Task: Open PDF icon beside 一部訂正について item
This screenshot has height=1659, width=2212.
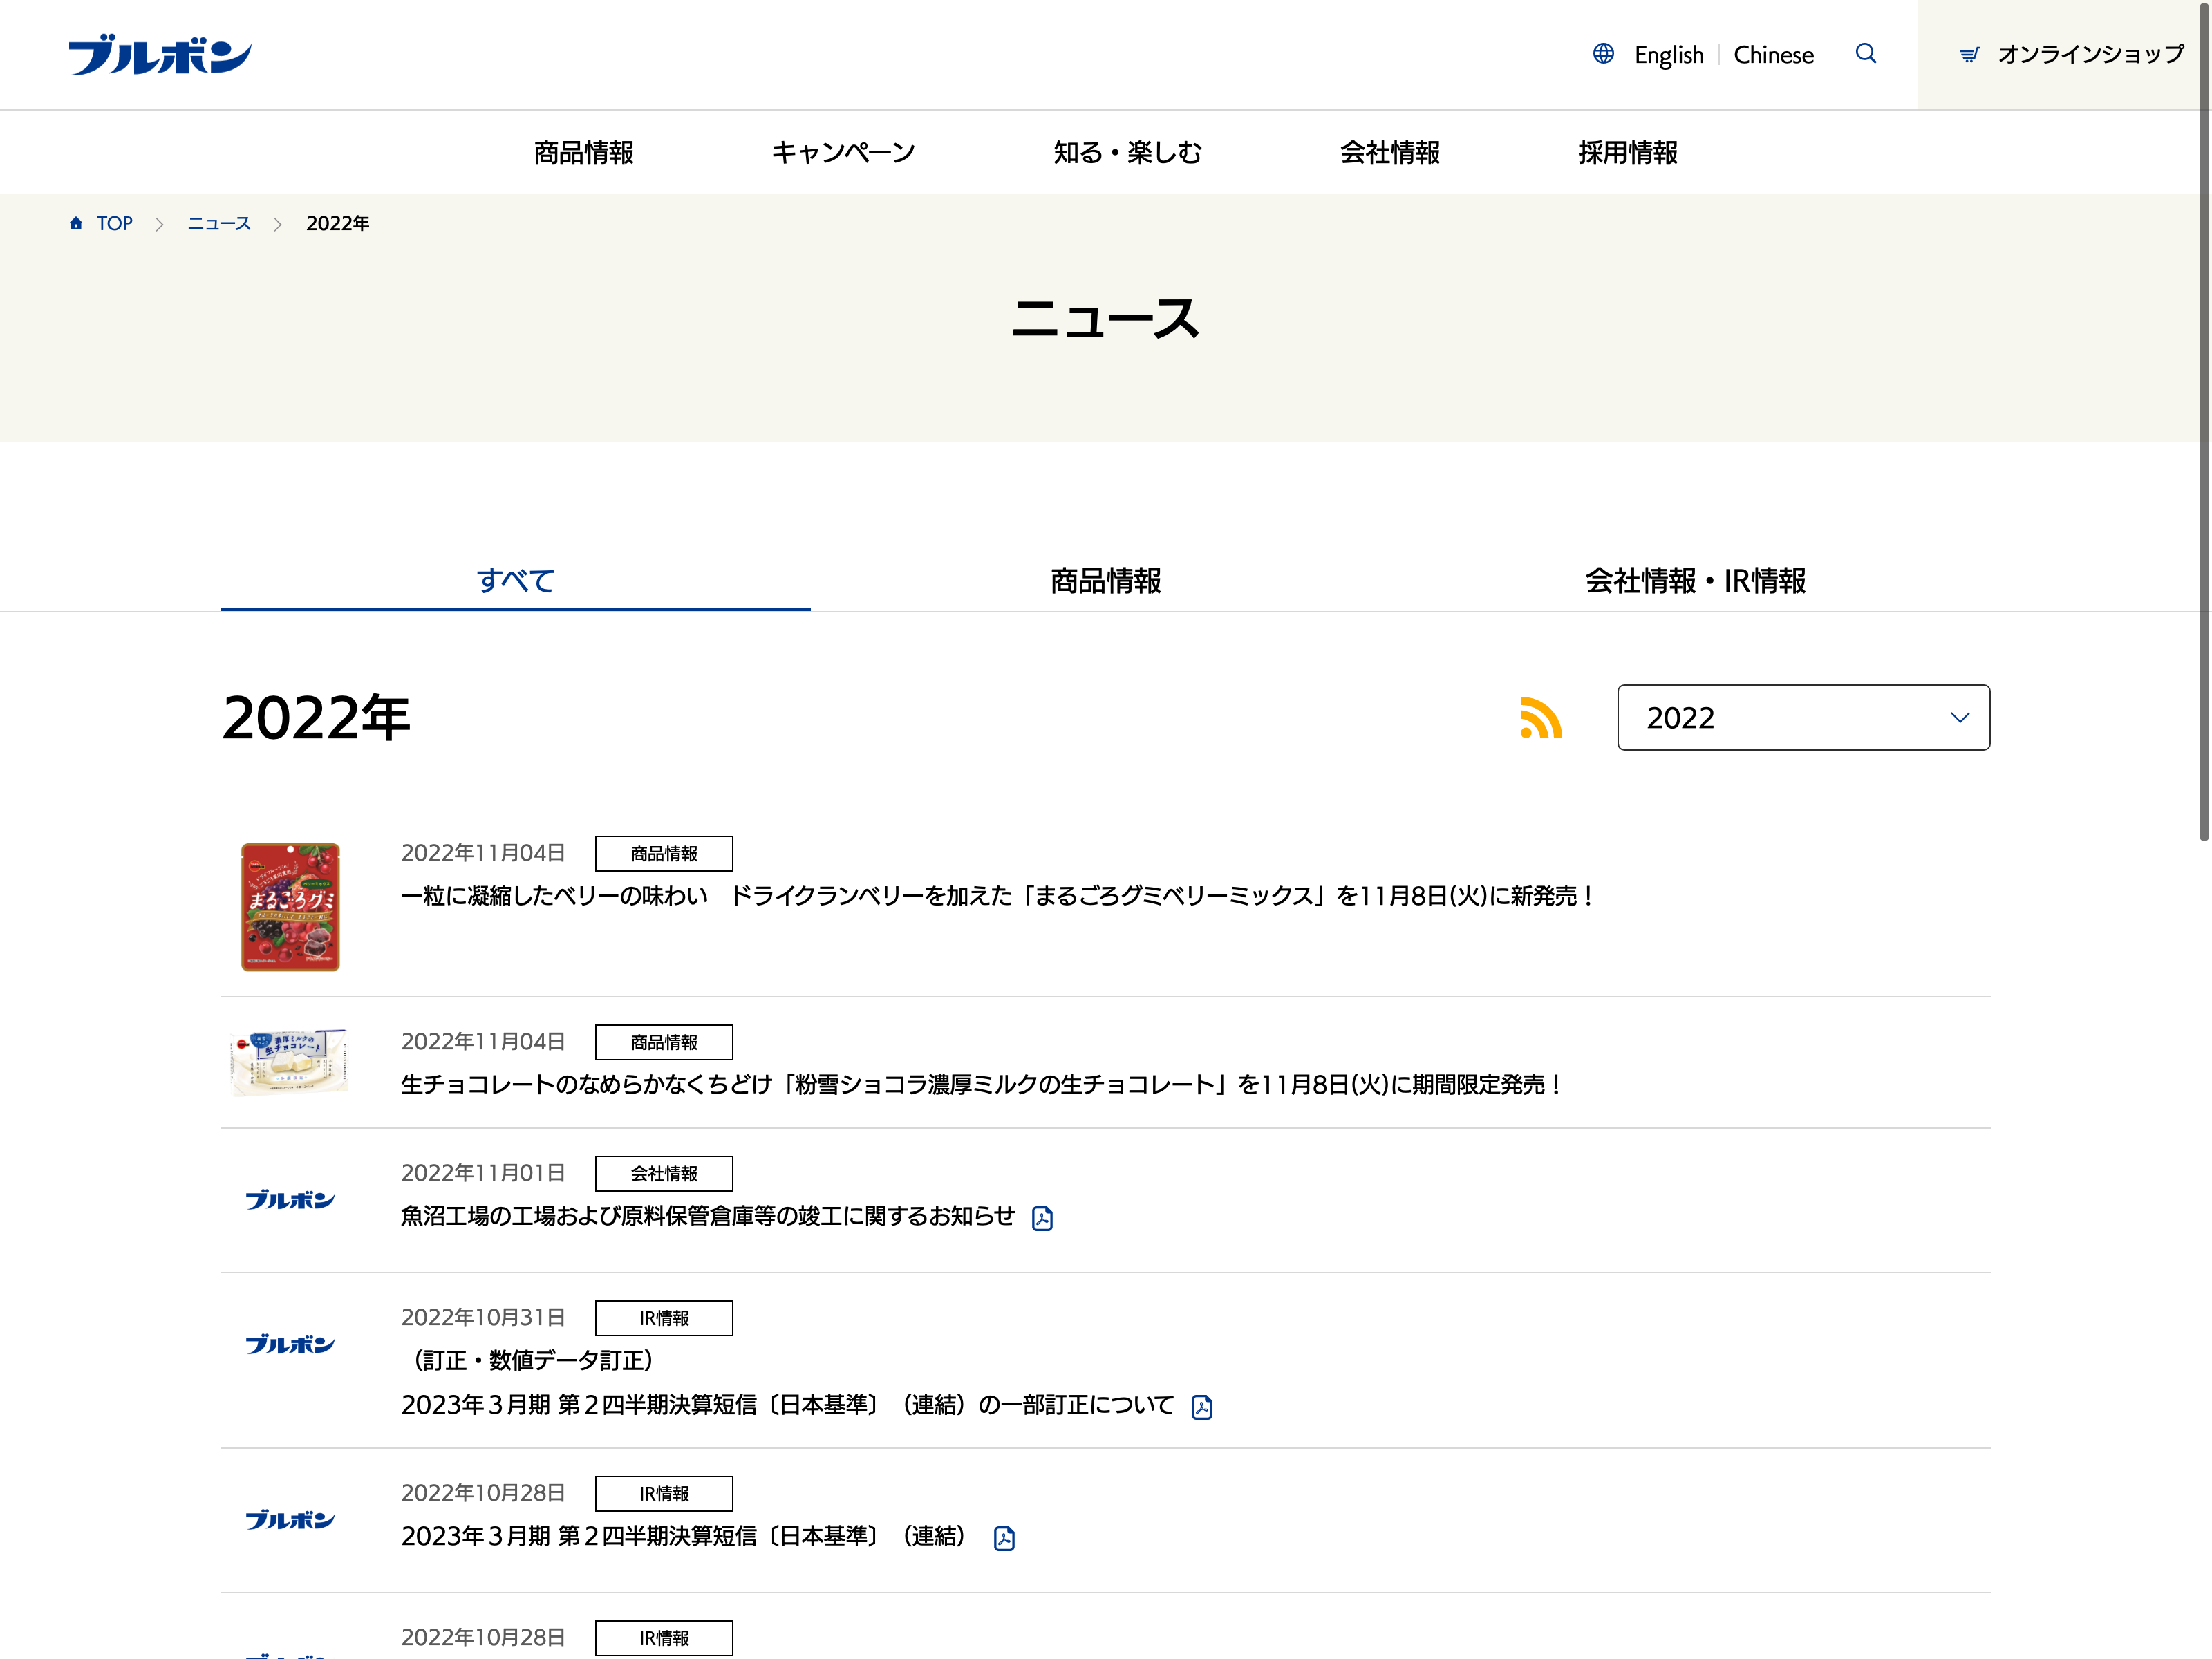Action: click(1202, 1407)
